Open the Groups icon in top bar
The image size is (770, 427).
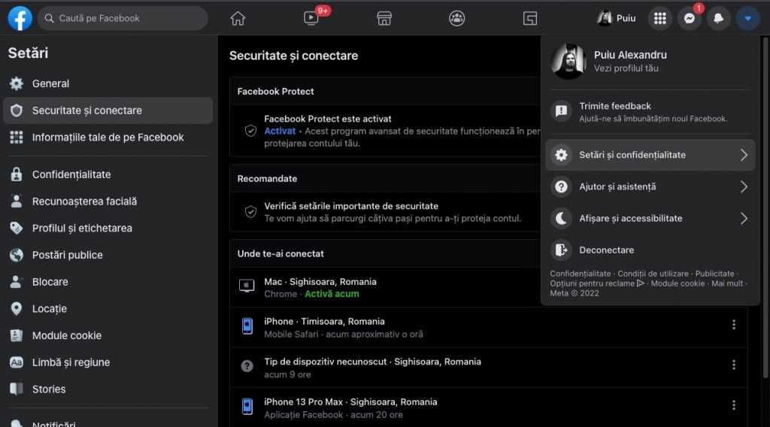(456, 18)
